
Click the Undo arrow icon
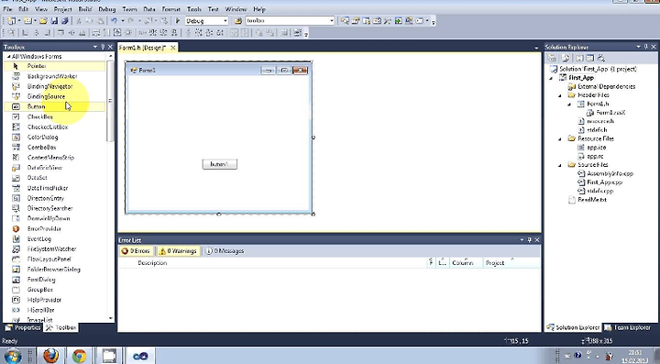114,20
